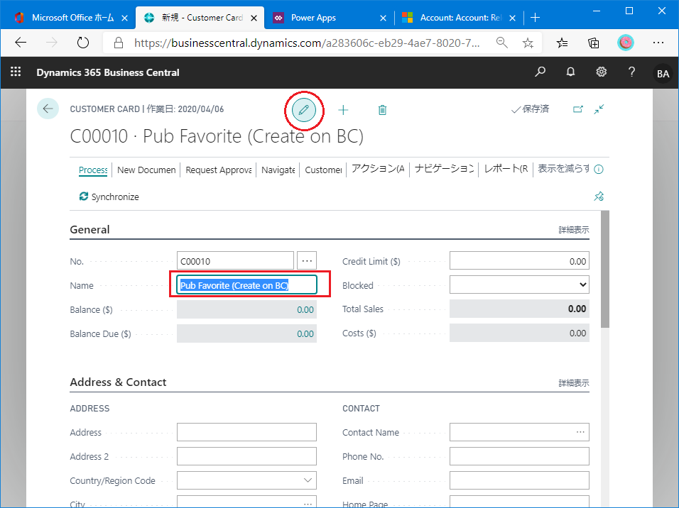Open a new browser tab
Image resolution: width=679 pixels, height=508 pixels.
(536, 17)
